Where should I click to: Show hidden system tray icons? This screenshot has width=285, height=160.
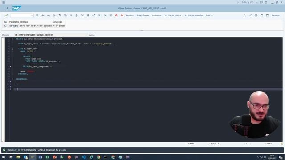click(258, 157)
